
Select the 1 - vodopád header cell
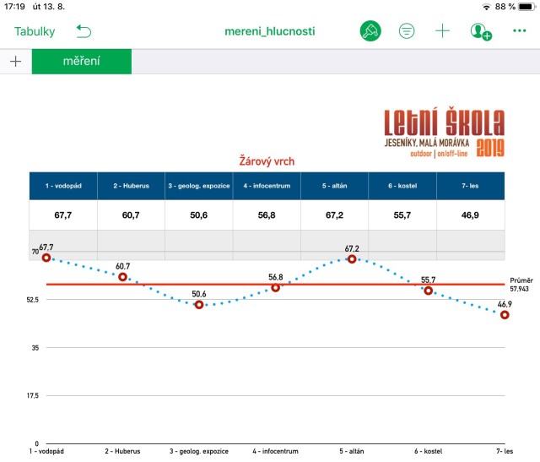point(62,186)
